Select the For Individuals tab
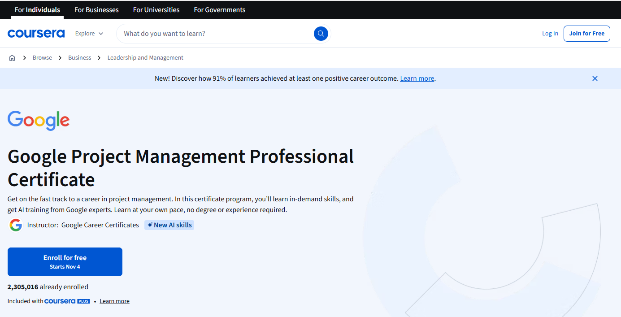Screen dimensions: 621x317 (37, 9)
